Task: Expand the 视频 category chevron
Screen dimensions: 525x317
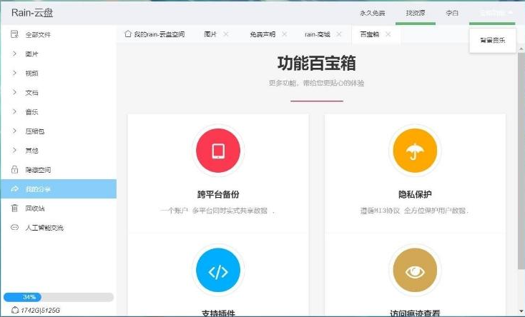Action: (14, 73)
